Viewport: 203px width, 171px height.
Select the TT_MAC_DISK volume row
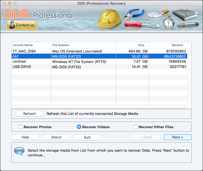pos(99,51)
